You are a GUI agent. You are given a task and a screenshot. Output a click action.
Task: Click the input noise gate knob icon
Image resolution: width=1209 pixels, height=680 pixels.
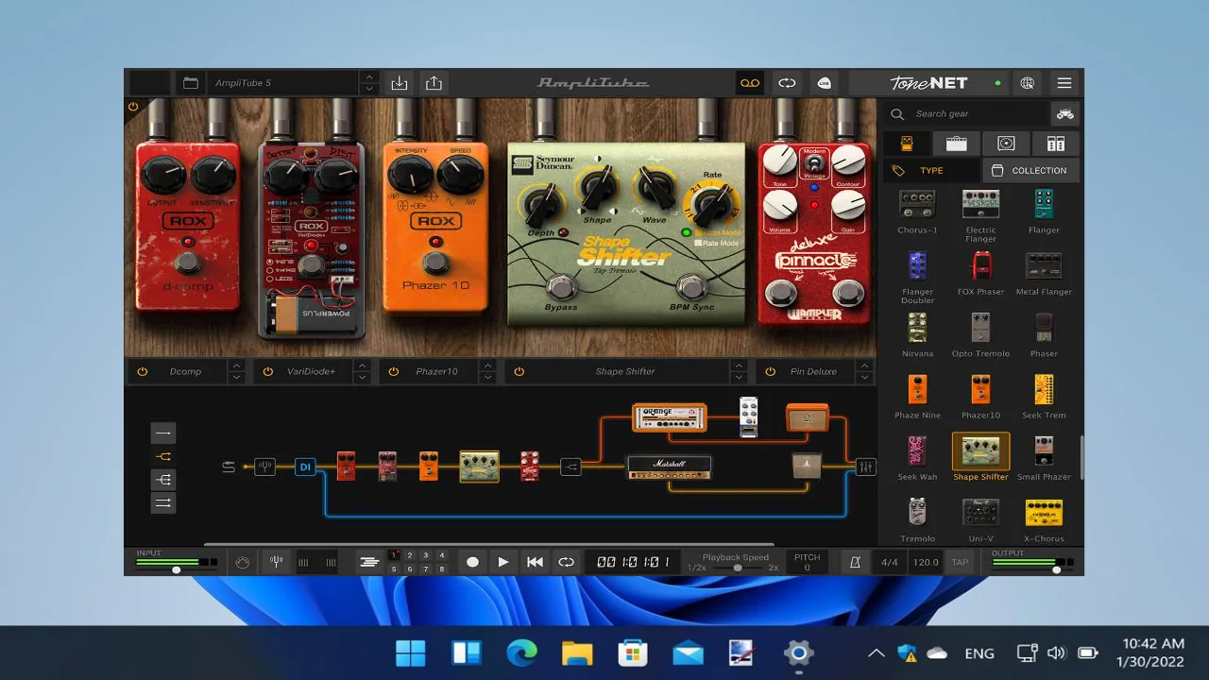click(x=242, y=562)
